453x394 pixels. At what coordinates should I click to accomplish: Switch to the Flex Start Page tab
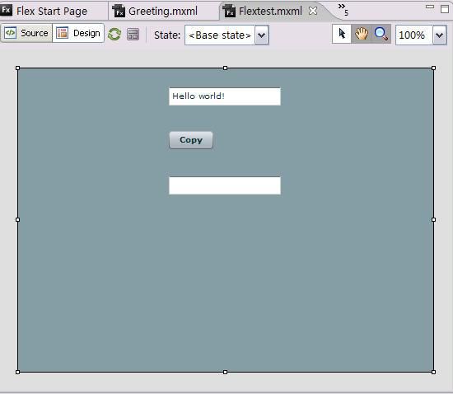(51, 12)
